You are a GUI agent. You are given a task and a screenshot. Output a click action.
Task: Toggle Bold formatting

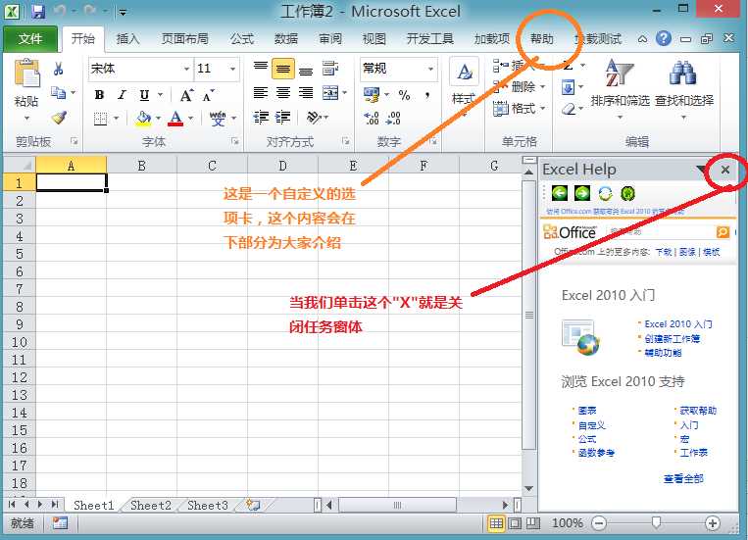pyautogui.click(x=99, y=95)
